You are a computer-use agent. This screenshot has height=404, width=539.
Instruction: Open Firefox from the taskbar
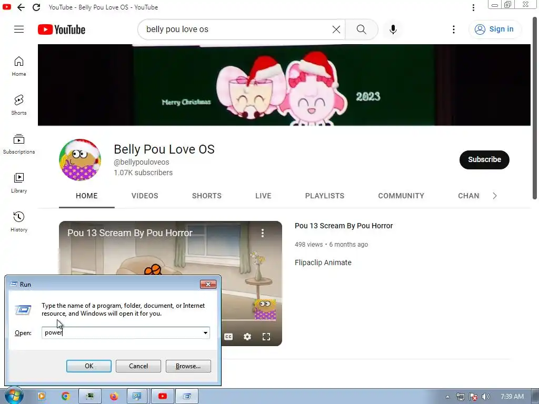[114, 397]
